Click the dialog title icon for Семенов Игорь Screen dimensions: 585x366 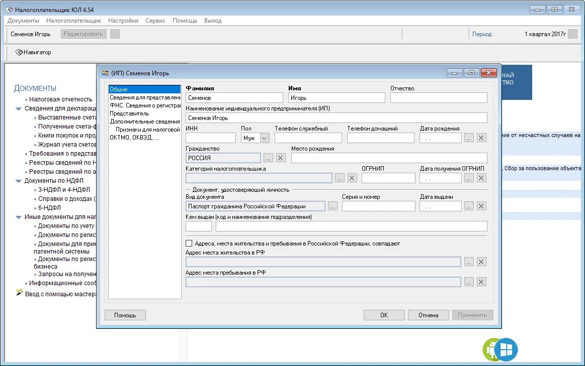[105, 73]
